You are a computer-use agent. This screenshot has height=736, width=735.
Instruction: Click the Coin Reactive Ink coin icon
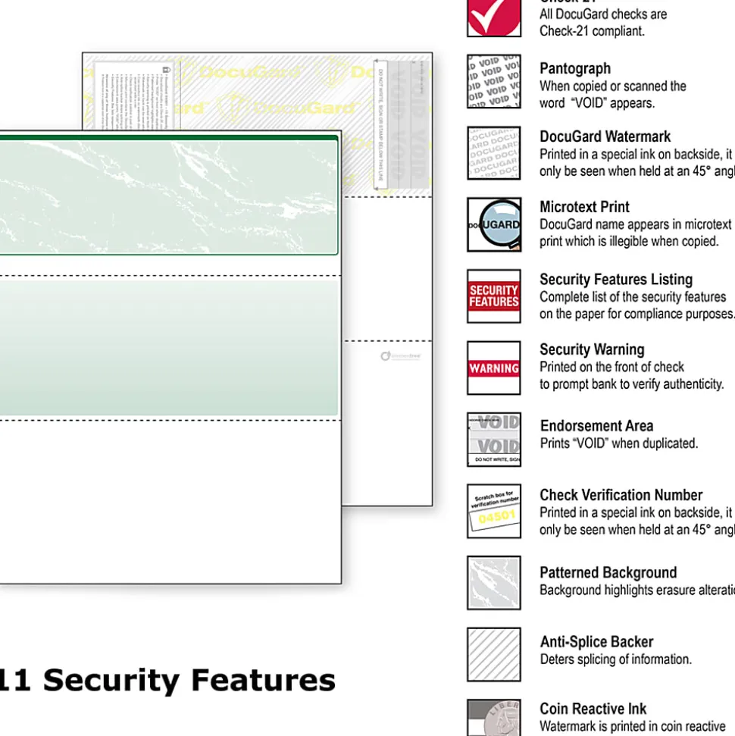(x=494, y=718)
